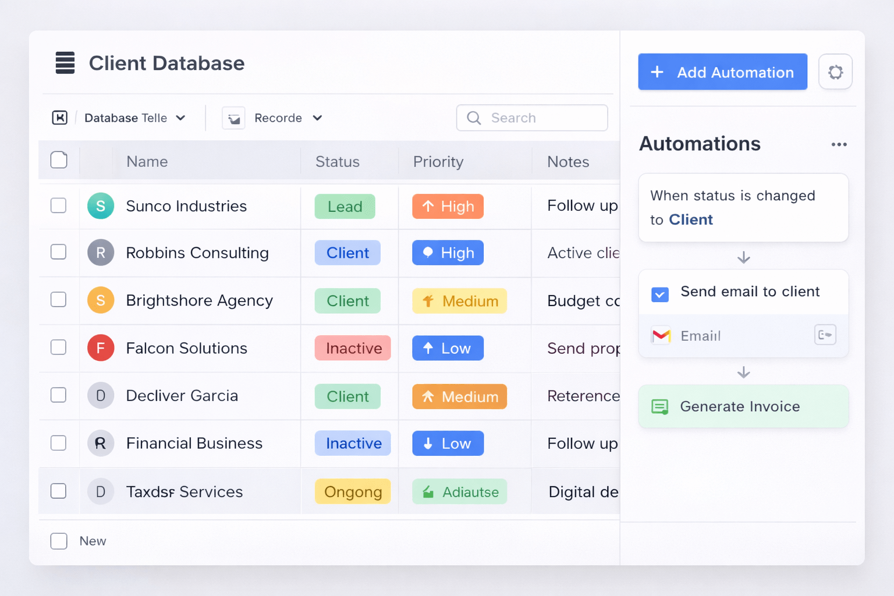This screenshot has width=894, height=596.
Task: Click the Recorde inbox icon
Action: pos(233,118)
